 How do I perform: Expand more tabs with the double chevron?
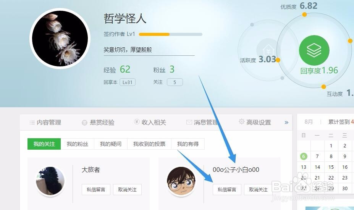286,123
